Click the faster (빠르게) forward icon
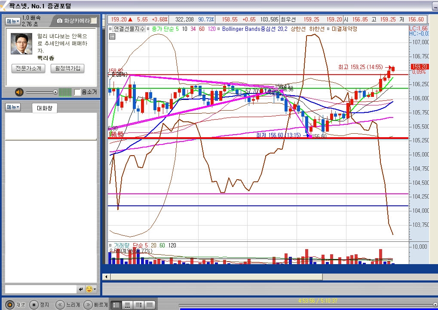The image size is (438, 310). click(x=87, y=305)
